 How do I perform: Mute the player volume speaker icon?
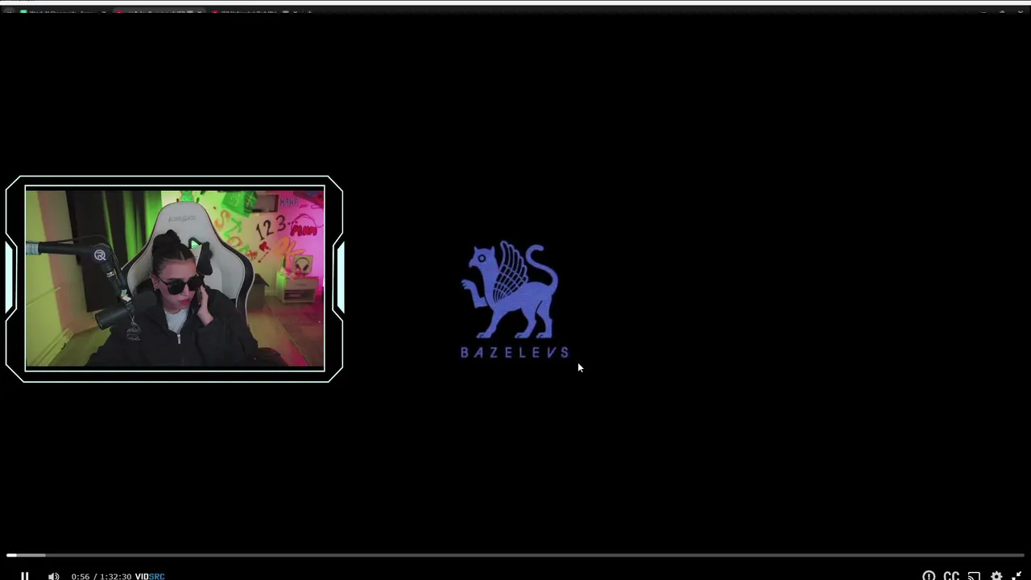[x=53, y=576]
